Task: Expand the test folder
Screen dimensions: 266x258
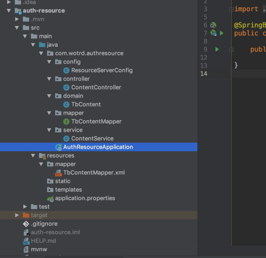Action: coord(25,207)
